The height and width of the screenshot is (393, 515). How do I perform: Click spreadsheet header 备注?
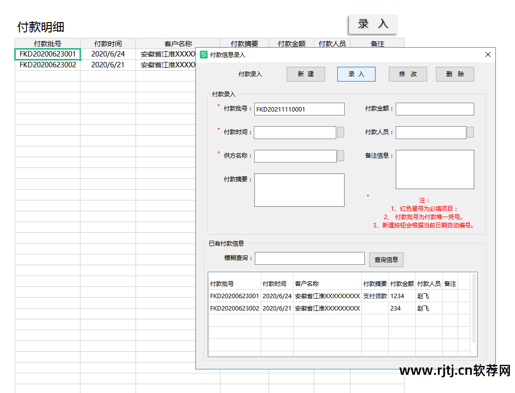tap(378, 44)
